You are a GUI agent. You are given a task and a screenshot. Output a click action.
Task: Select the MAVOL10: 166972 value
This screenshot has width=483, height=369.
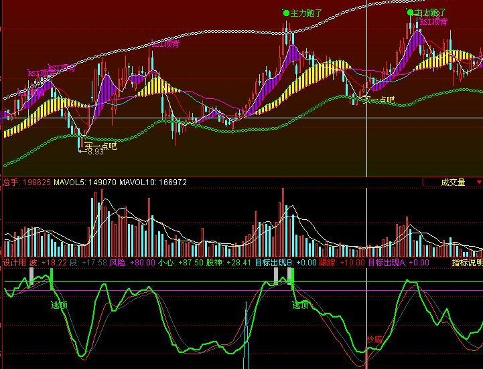(153, 182)
